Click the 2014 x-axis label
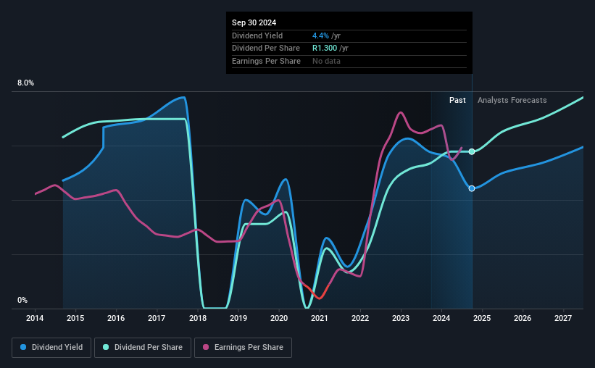Screen dimensions: 595x368 pyautogui.click(x=35, y=318)
